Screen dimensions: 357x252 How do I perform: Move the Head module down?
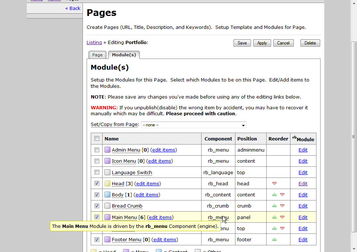pyautogui.click(x=274, y=183)
